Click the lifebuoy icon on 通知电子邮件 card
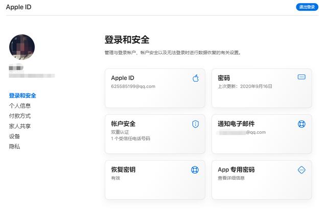327x220 pixels. click(301, 124)
